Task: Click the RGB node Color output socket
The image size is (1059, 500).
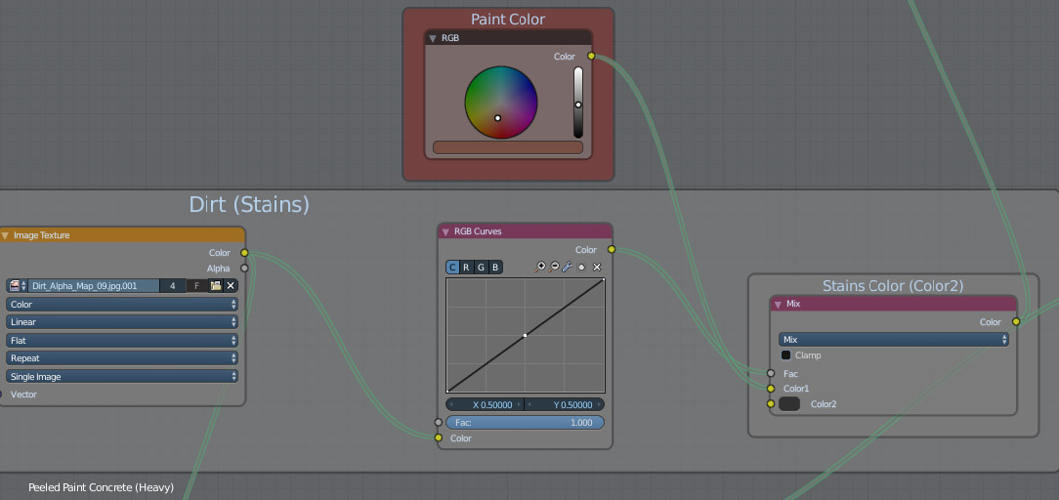Action: (591, 56)
